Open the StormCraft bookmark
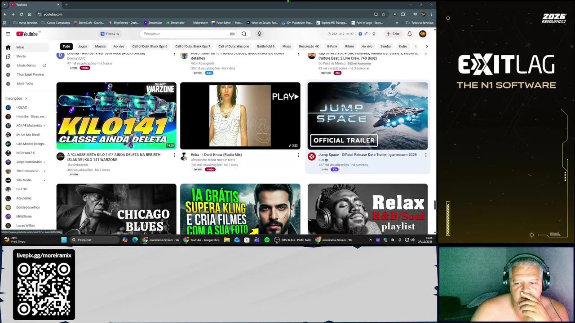This screenshot has width=575, height=323. 88,22
